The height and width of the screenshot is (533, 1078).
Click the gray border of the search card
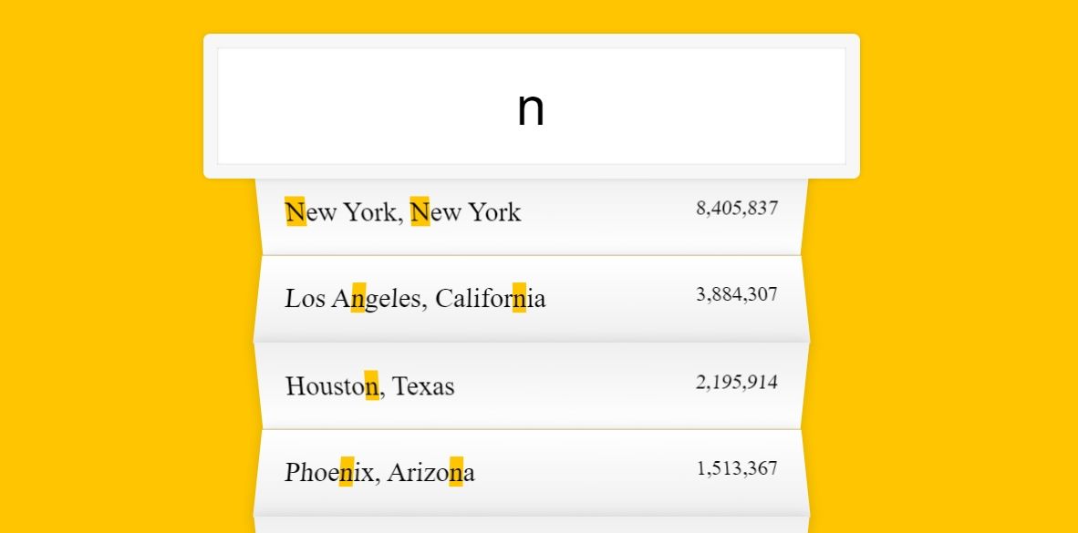point(211,106)
